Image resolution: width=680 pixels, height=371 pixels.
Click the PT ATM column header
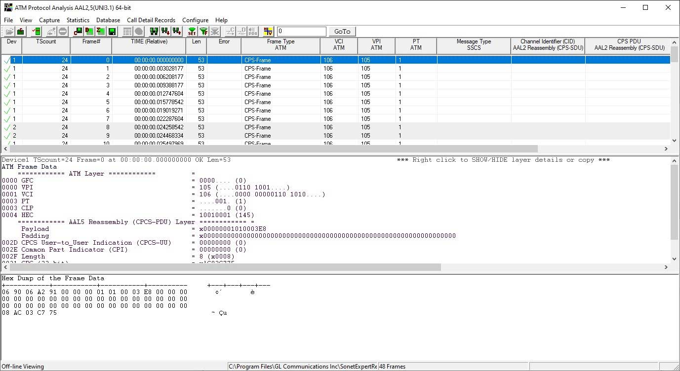pos(416,46)
